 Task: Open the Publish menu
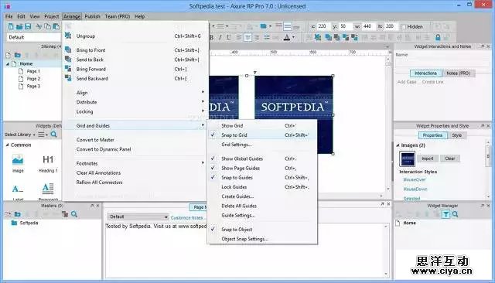[92, 16]
